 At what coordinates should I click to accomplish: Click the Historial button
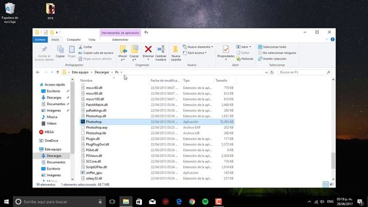245,59
